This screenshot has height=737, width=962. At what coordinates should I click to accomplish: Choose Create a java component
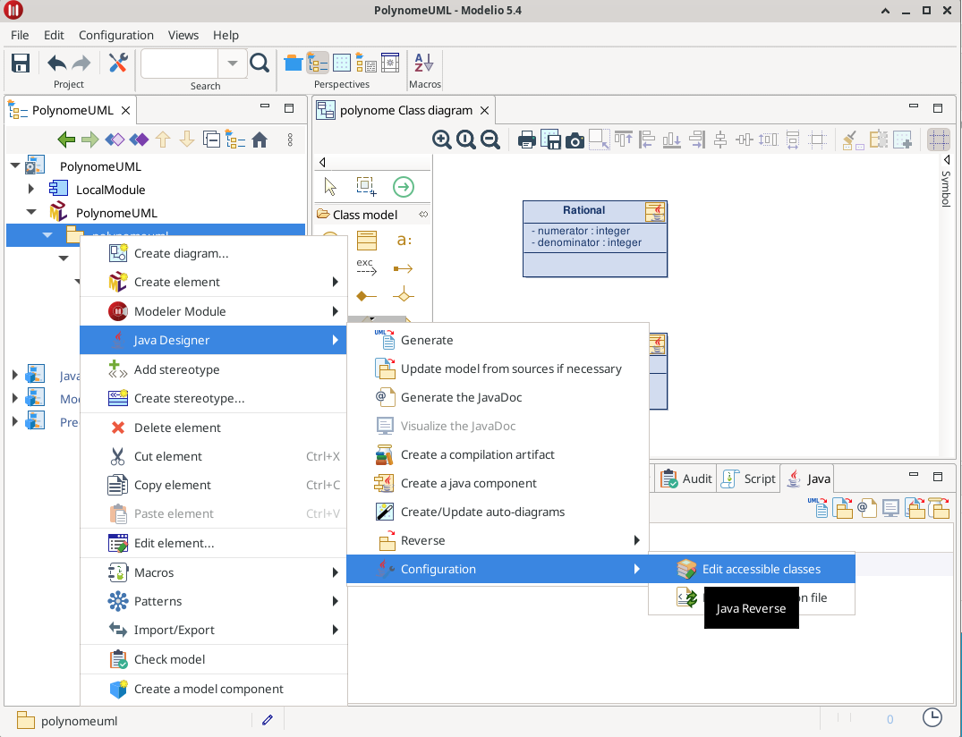[498, 483]
